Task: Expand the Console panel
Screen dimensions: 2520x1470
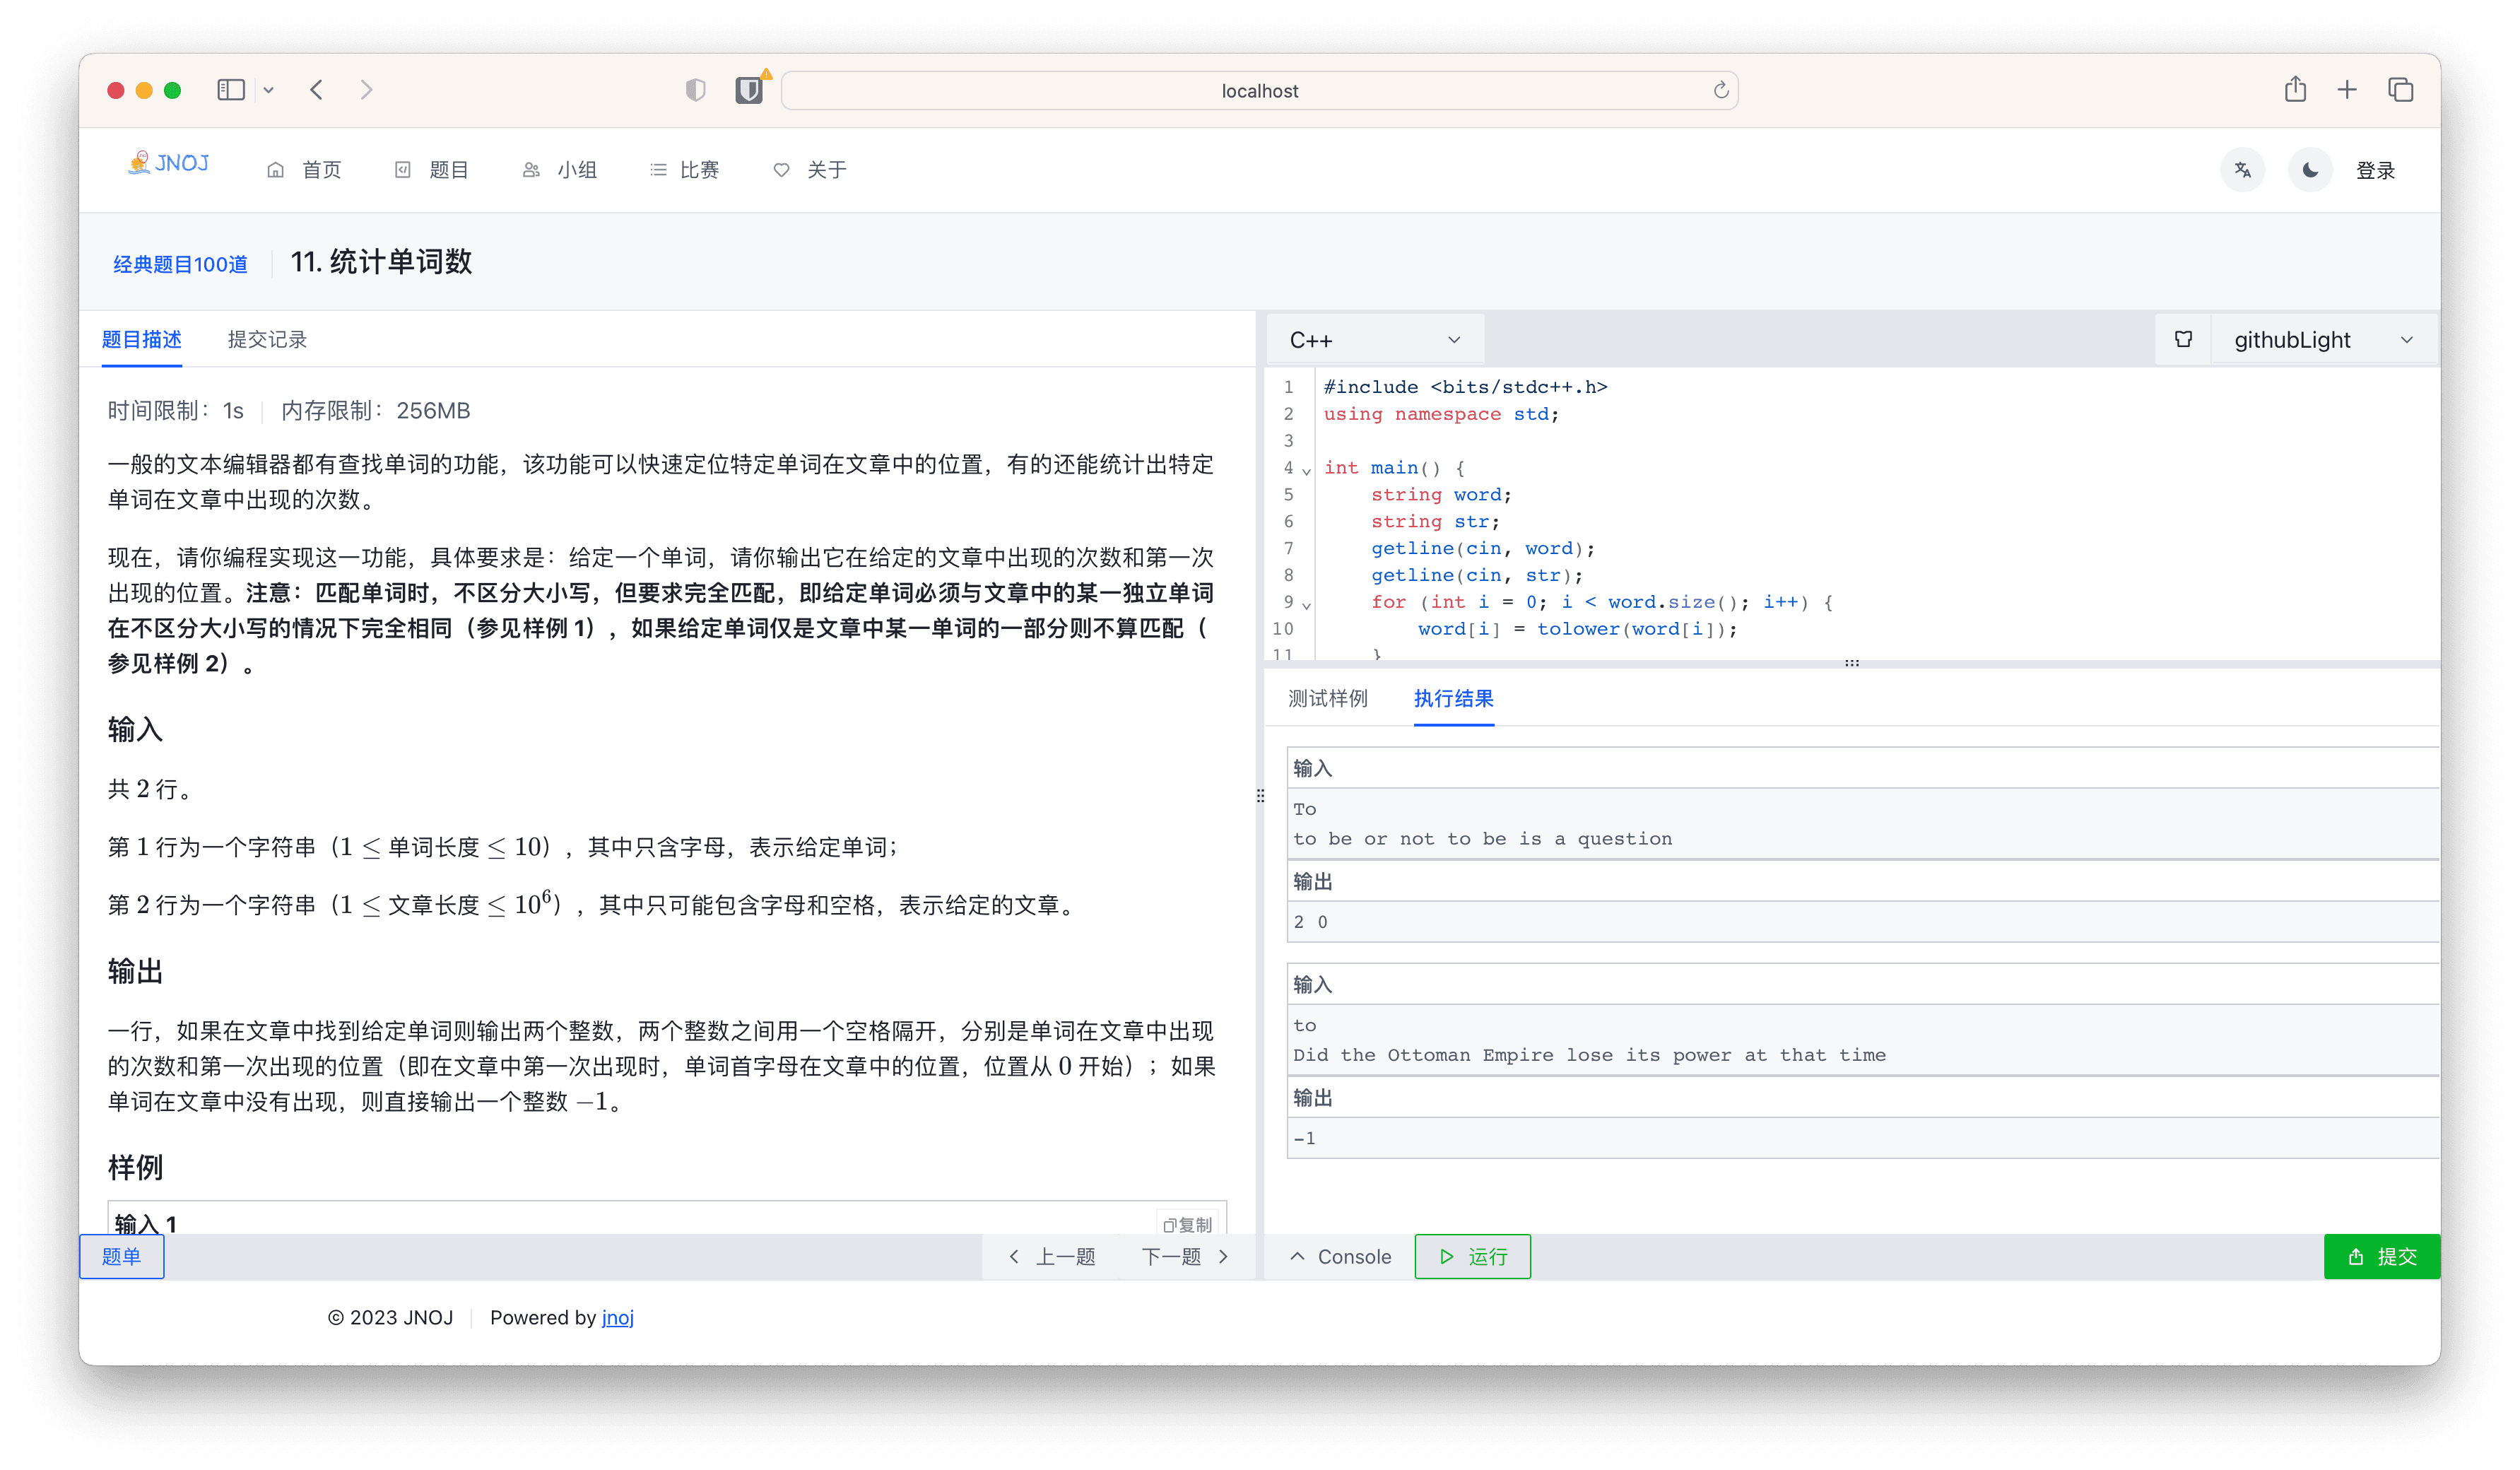Action: pyautogui.click(x=1340, y=1256)
